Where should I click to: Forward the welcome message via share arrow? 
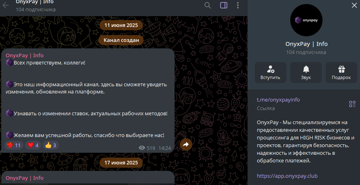(x=186, y=144)
